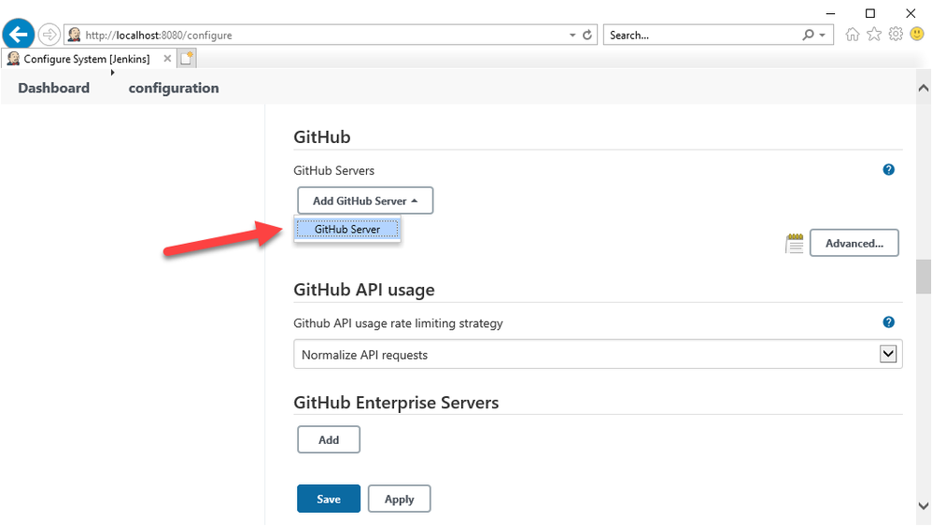Open the breadcrumb arrow after Dashboard
Screen dimensions: 932x526
(x=112, y=73)
